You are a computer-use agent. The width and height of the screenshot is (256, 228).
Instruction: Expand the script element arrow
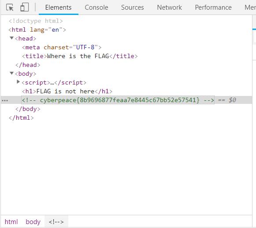click(19, 82)
